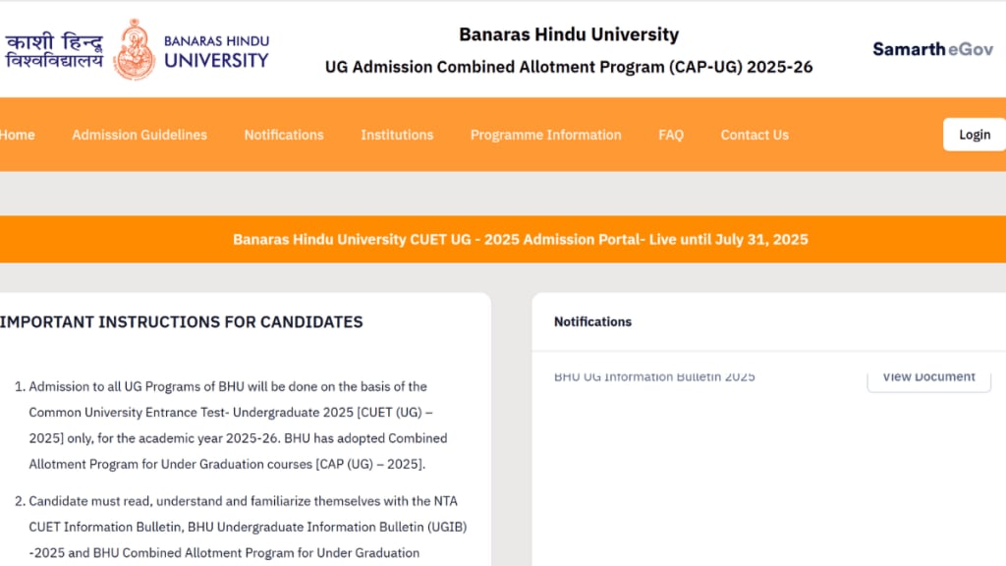Click the Login button
The image size is (1006, 566).
point(974,134)
